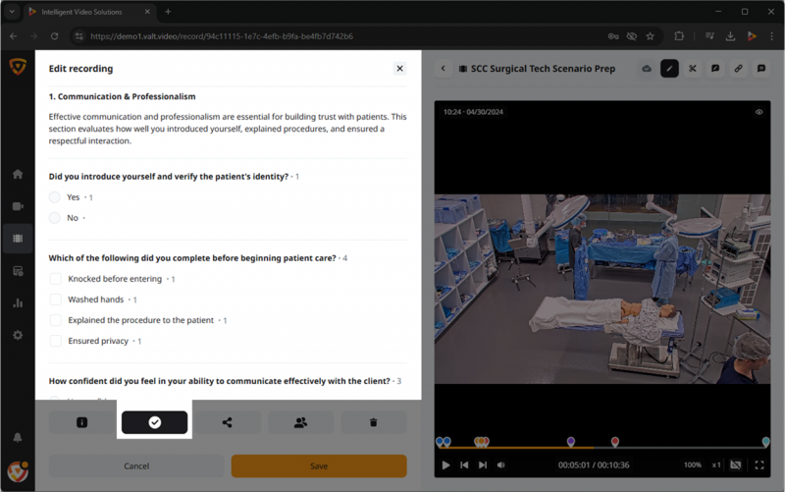The width and height of the screenshot is (785, 492).
Task: Bookmark the page with the star icon
Action: [650, 36]
